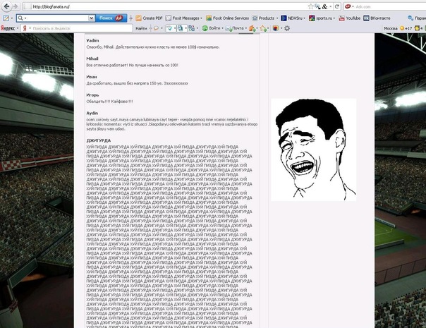Click the Create PDF toolbar button
The height and width of the screenshot is (328, 426).
pyautogui.click(x=147, y=17)
